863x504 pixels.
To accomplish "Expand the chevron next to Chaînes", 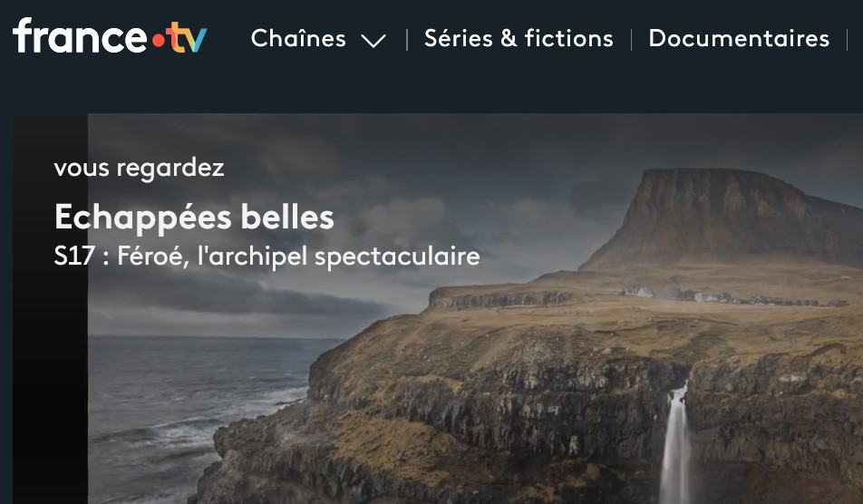I will point(373,41).
